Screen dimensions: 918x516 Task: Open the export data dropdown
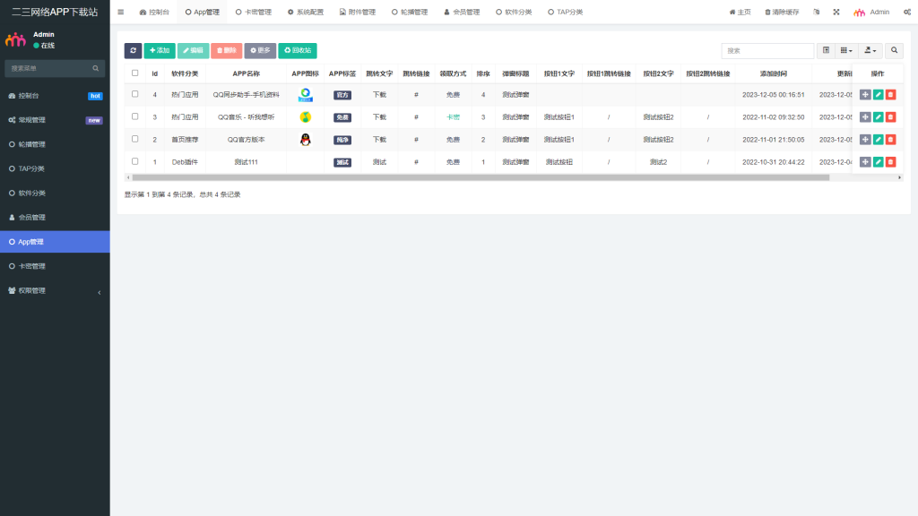870,51
